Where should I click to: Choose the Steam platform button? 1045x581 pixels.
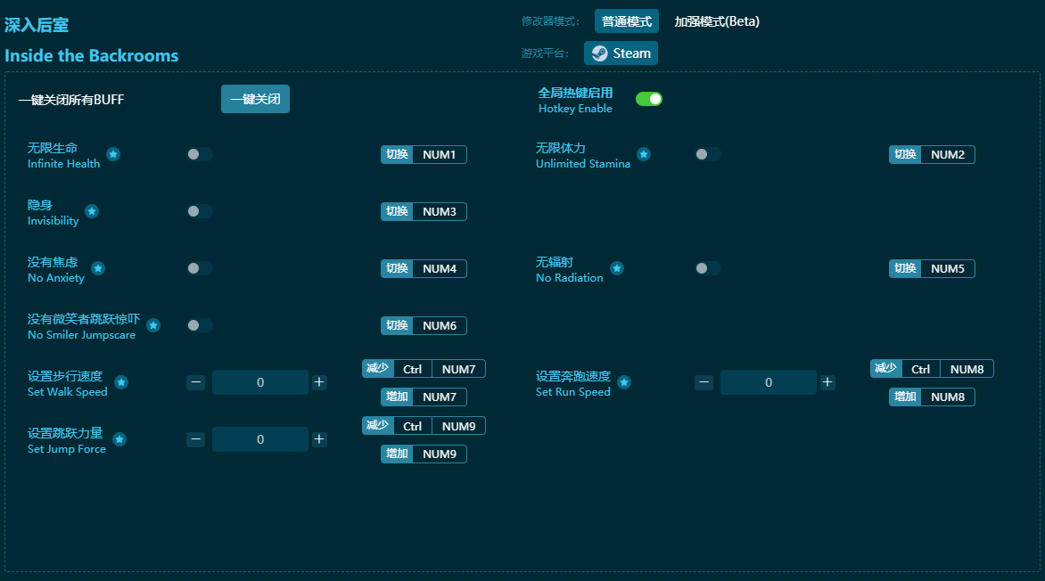pos(621,53)
